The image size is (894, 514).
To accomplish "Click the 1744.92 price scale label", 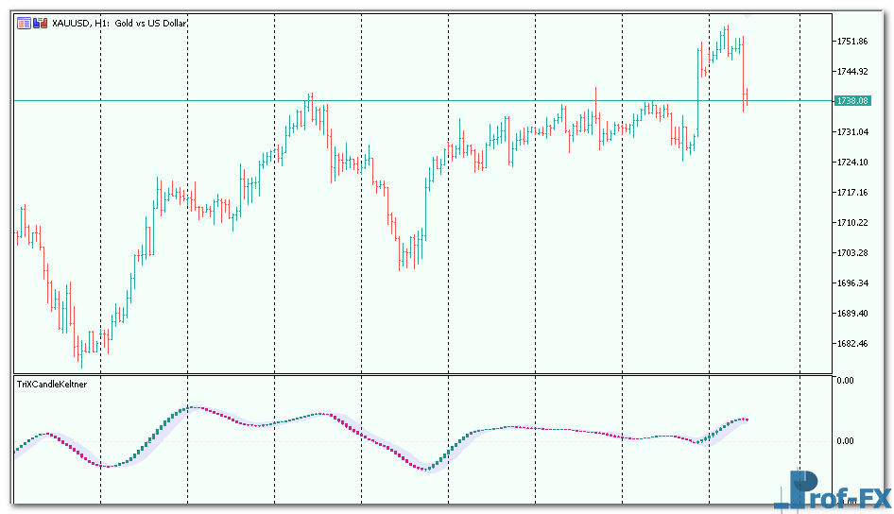I will [x=852, y=72].
